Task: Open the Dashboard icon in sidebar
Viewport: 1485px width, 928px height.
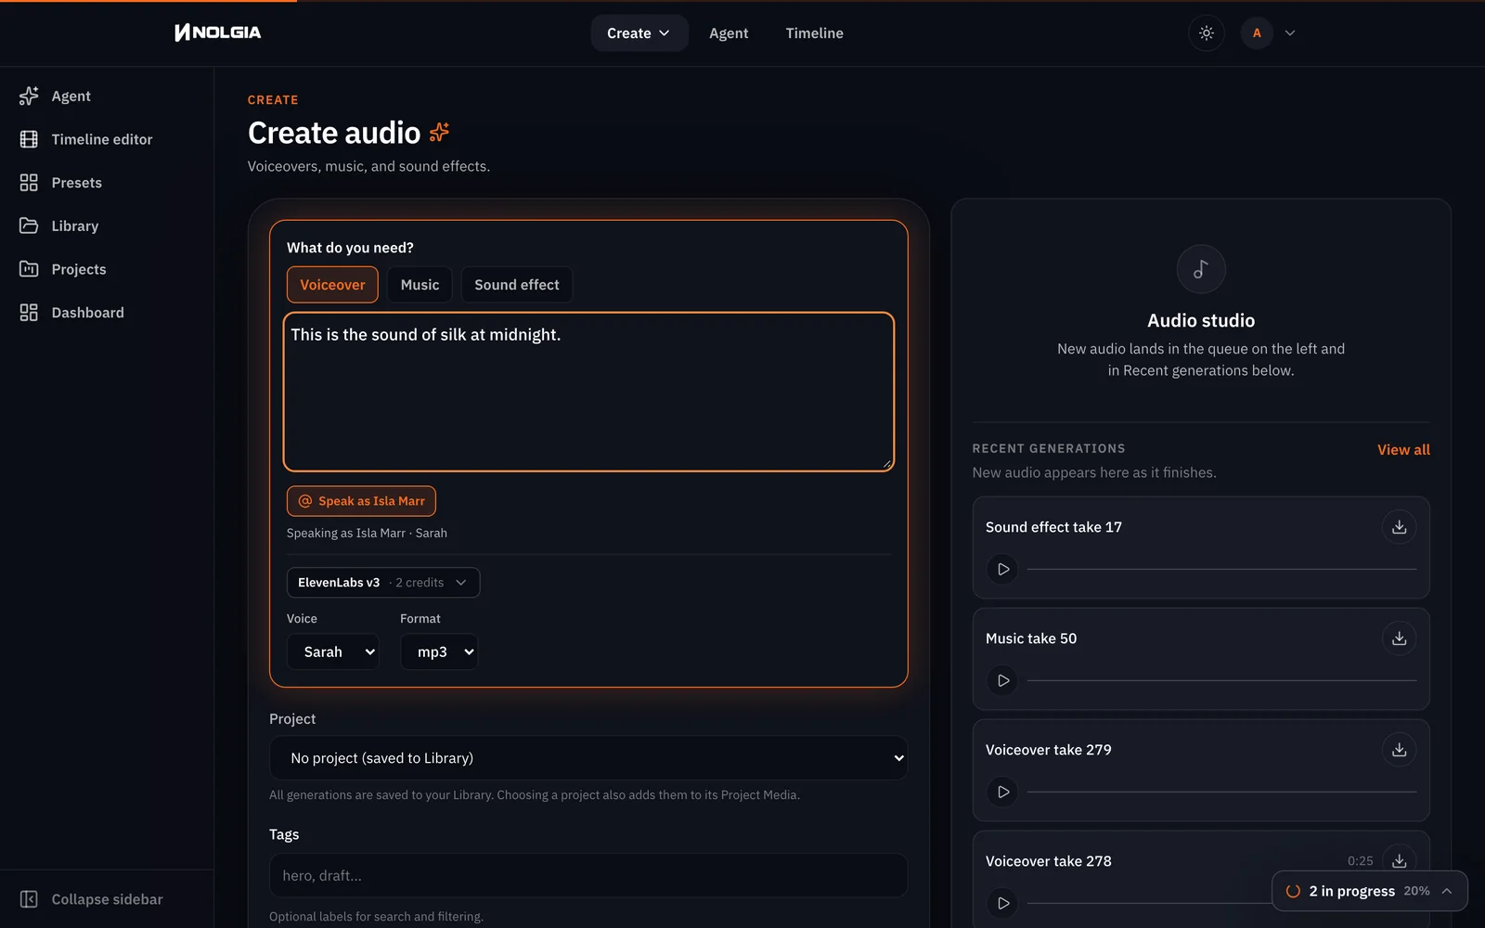Action: click(x=29, y=313)
